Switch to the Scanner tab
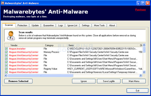 click(x=9, y=25)
